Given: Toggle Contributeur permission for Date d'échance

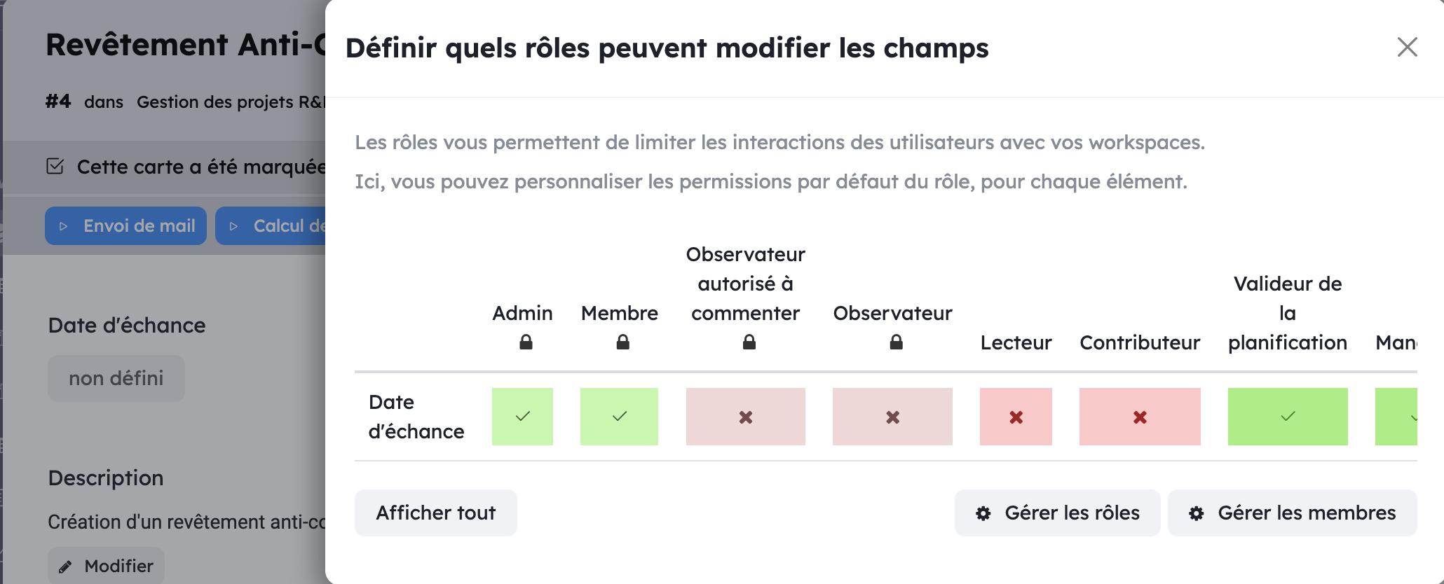Looking at the screenshot, I should [x=1140, y=417].
